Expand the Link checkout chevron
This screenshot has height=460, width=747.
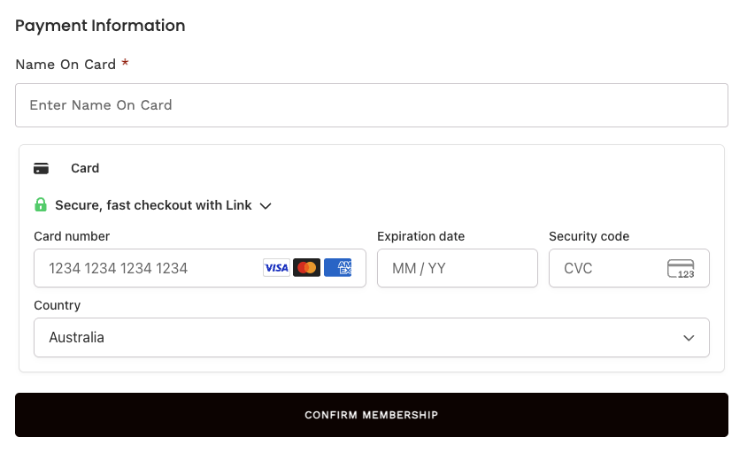click(x=266, y=206)
